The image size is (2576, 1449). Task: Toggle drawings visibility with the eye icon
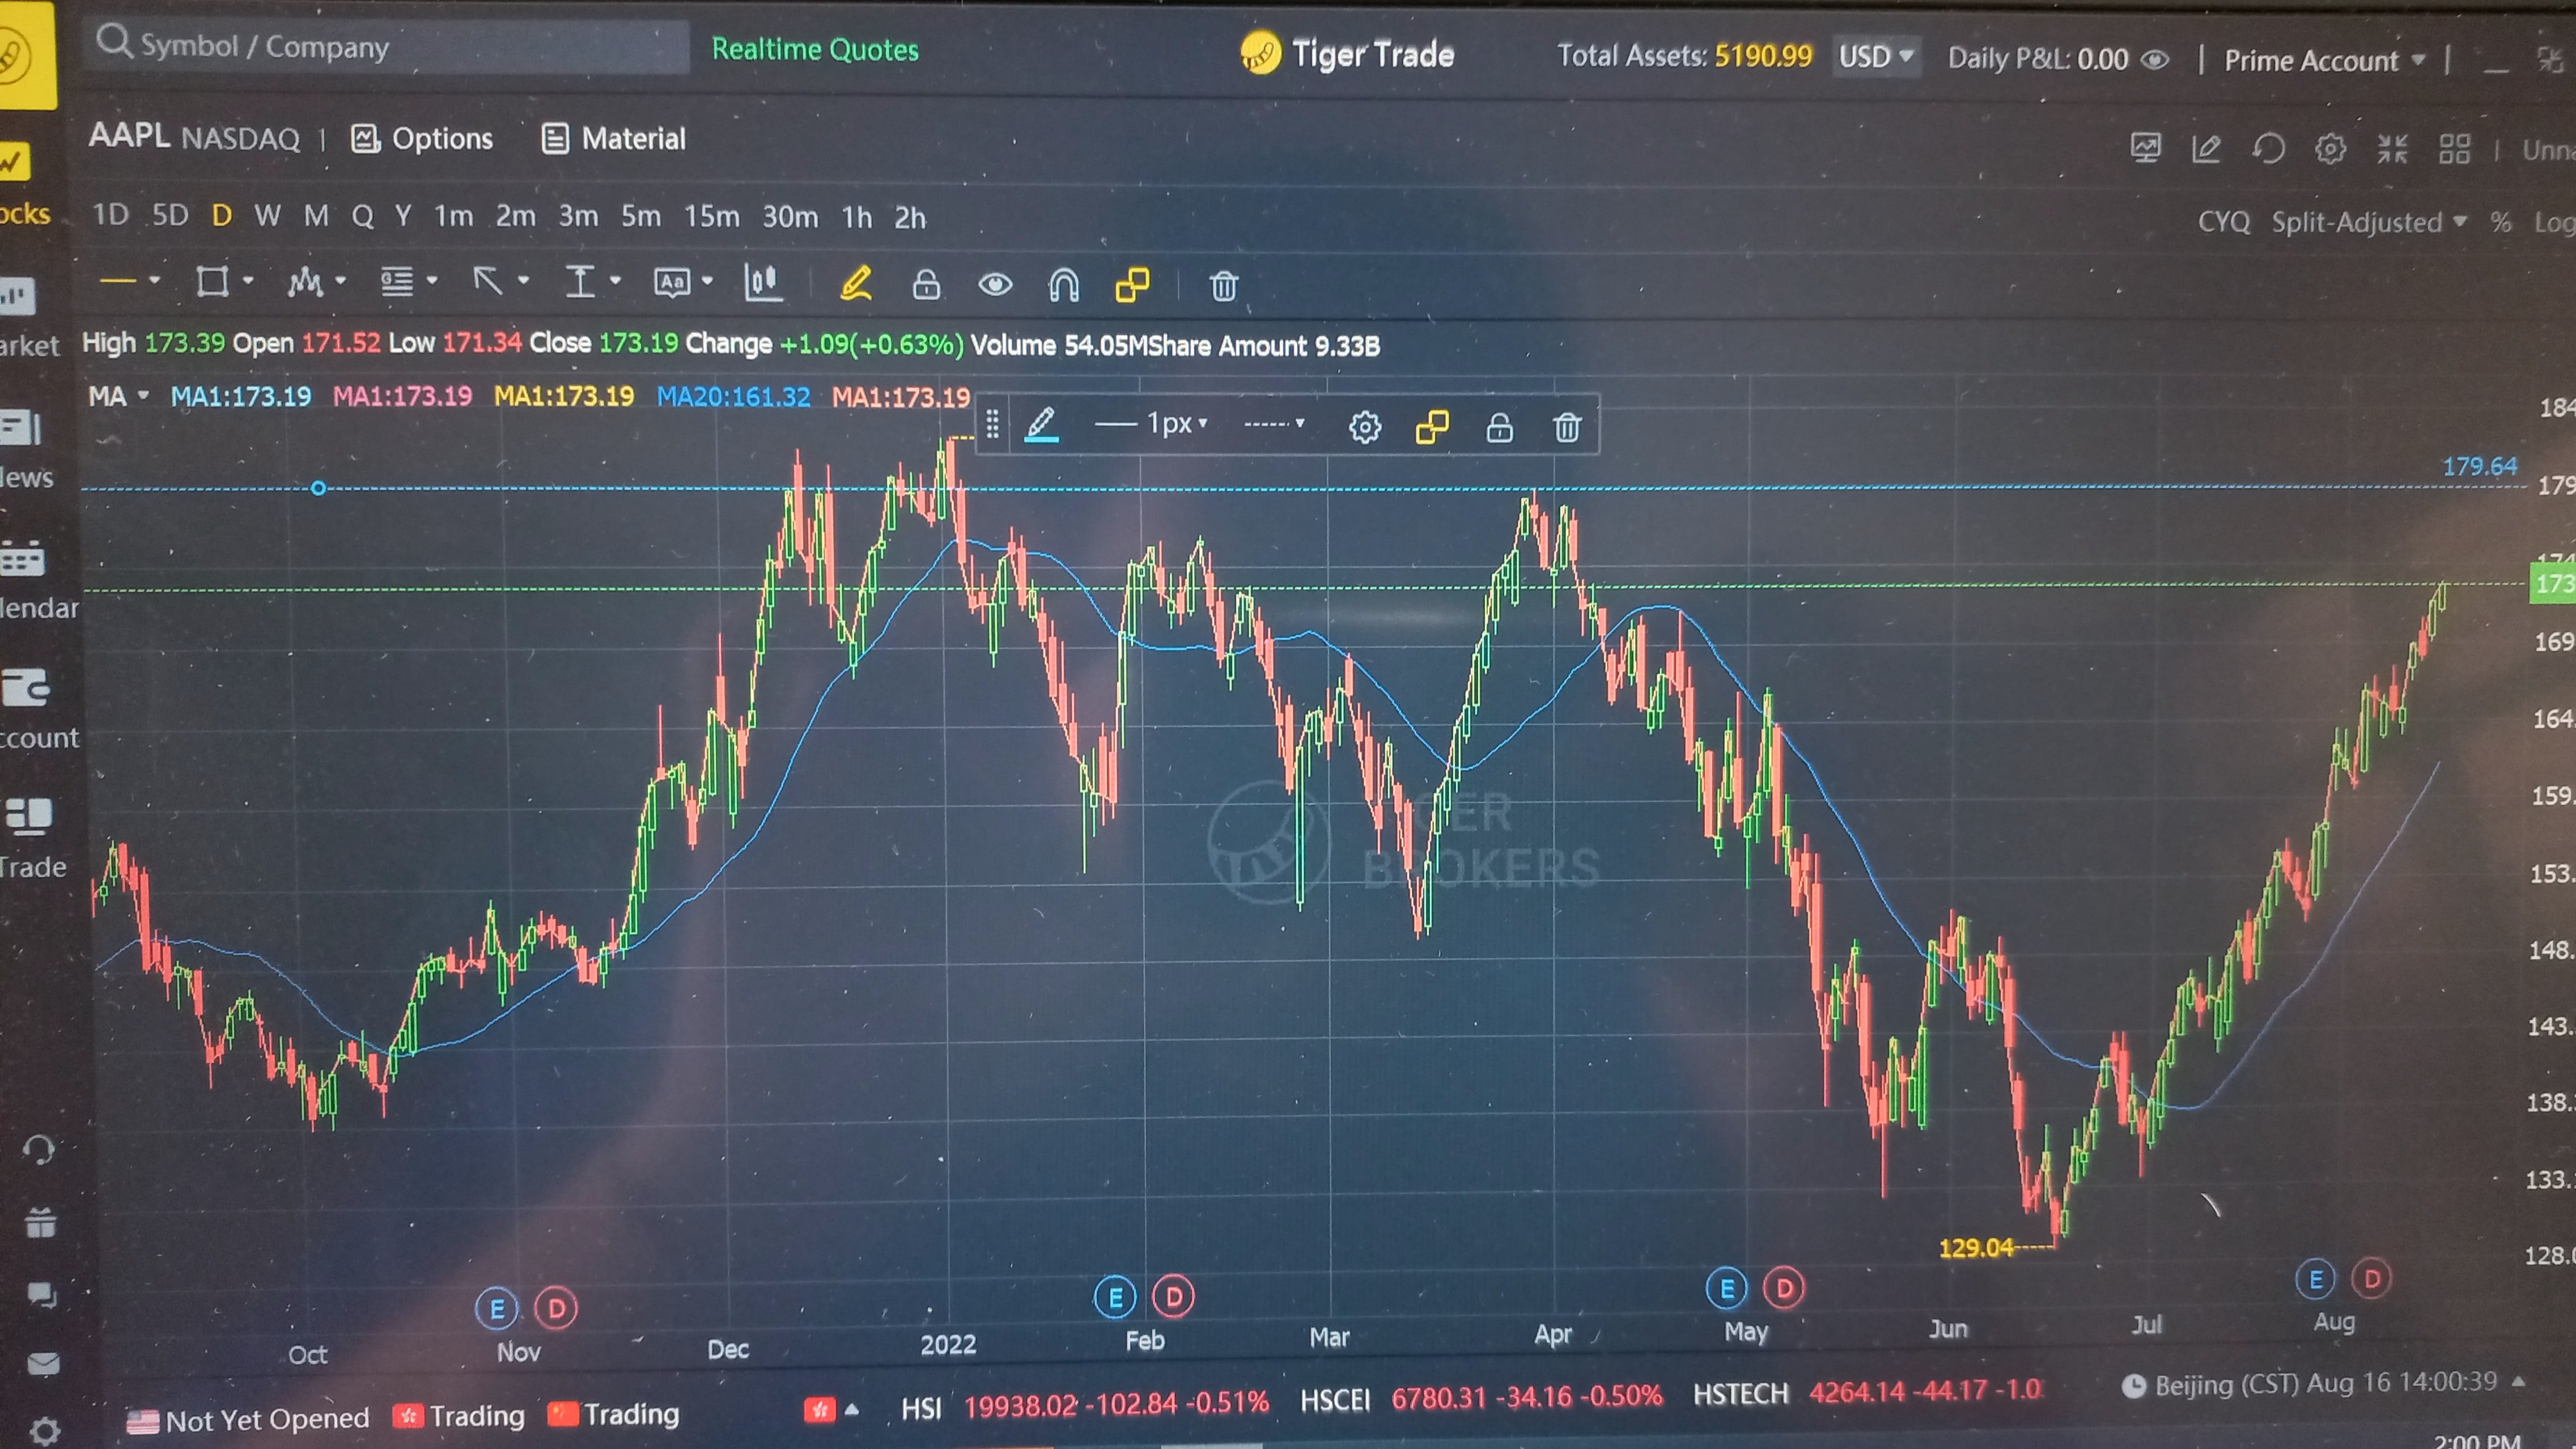(x=994, y=285)
